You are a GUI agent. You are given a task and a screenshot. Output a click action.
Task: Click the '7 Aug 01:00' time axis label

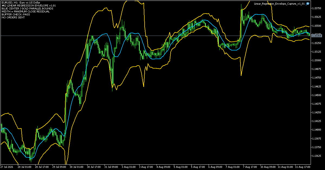[x=232, y=167]
